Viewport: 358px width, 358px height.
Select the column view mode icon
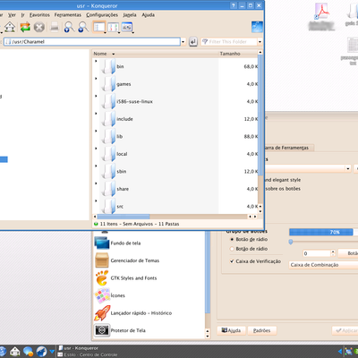(x=113, y=28)
